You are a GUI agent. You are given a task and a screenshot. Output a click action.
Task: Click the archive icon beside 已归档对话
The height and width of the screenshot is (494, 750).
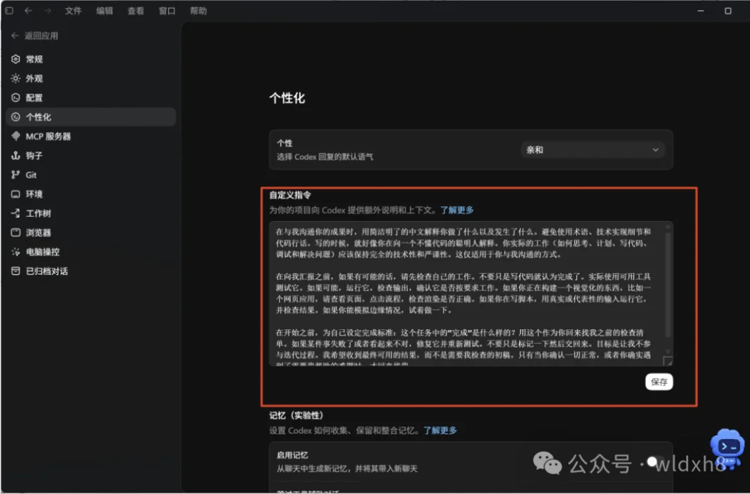point(16,271)
